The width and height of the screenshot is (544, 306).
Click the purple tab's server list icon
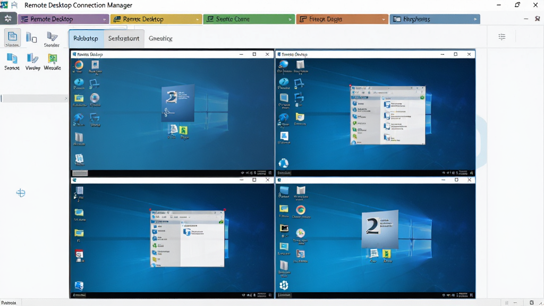[24, 19]
